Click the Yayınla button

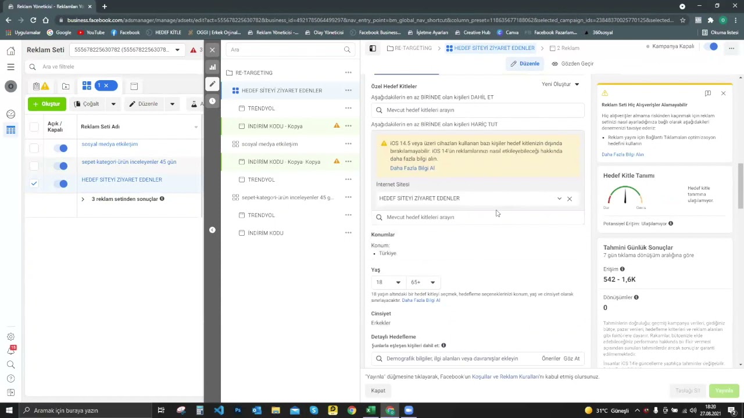click(724, 391)
